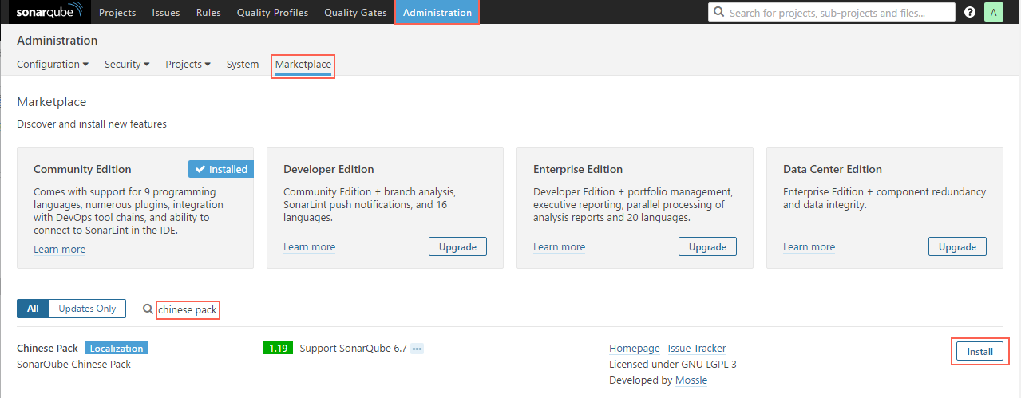Open the Chinese Pack Homepage link
The image size is (1021, 398).
point(634,349)
